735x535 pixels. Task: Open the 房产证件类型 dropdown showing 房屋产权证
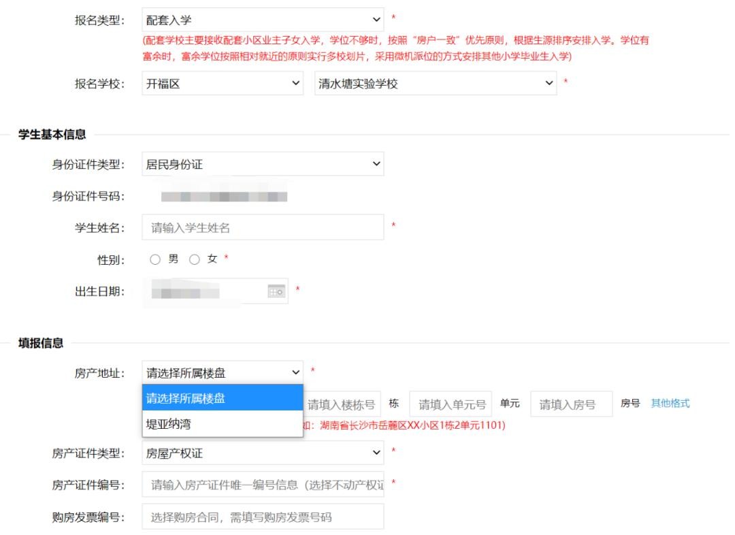point(263,453)
